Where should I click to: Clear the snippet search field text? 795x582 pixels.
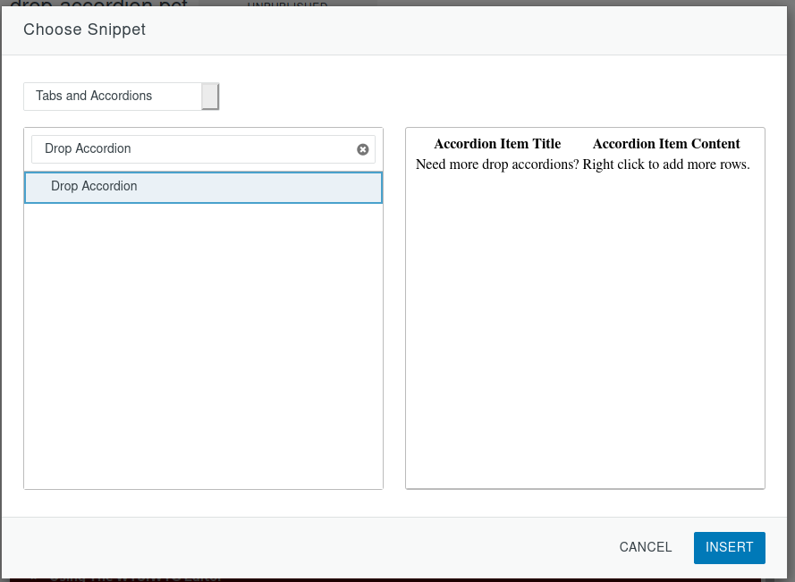click(363, 149)
